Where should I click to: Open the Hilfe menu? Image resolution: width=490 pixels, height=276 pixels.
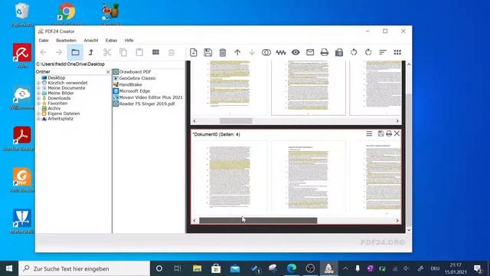pyautogui.click(x=129, y=41)
